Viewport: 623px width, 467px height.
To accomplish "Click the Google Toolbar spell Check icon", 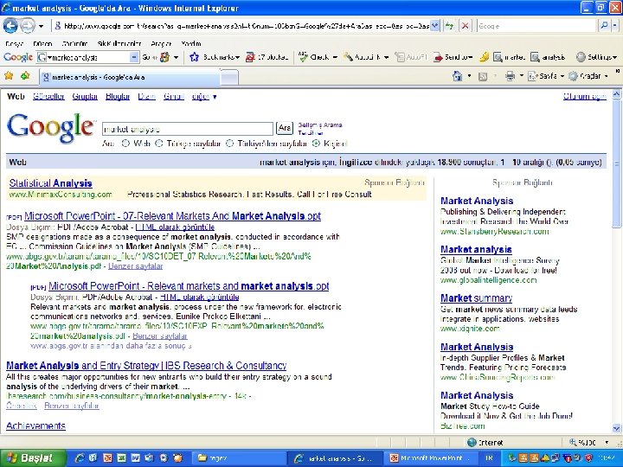I will [x=304, y=57].
